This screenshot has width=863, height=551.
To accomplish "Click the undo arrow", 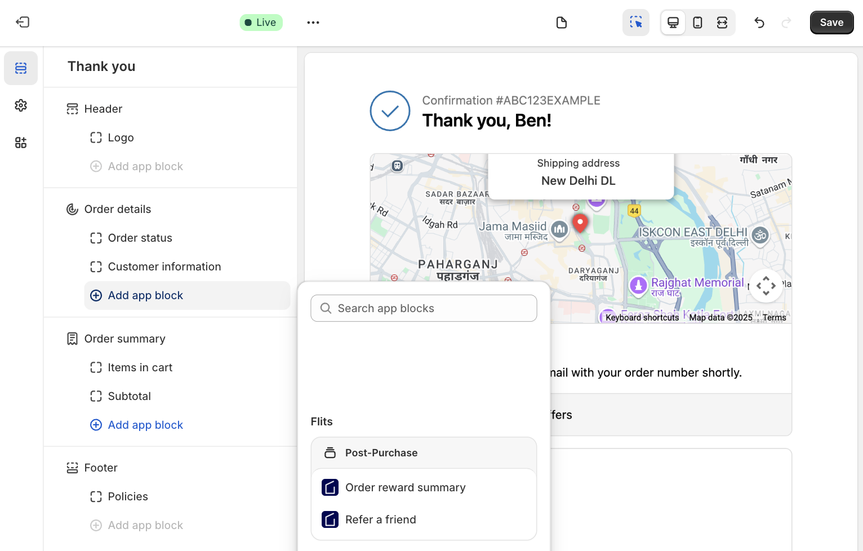I will pos(759,23).
